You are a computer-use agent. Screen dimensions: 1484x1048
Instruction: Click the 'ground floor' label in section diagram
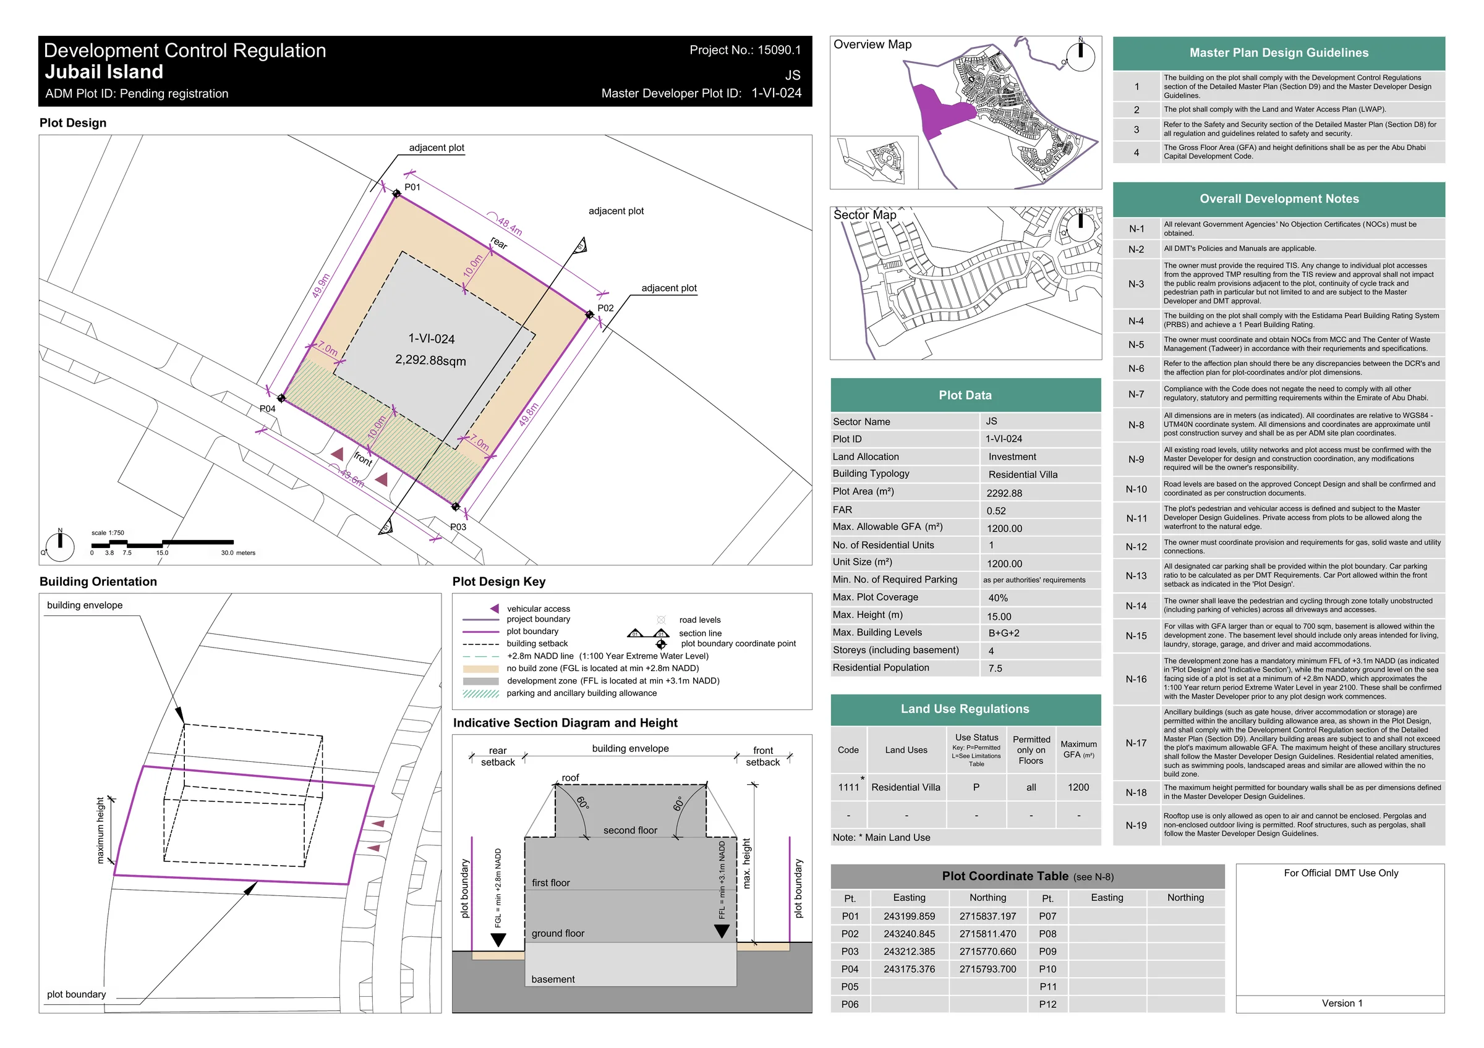click(x=558, y=933)
